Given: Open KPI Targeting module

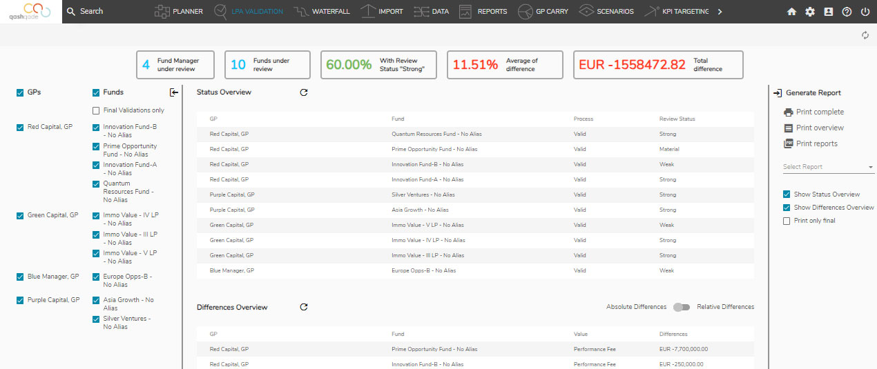Looking at the screenshot, I should coord(675,12).
